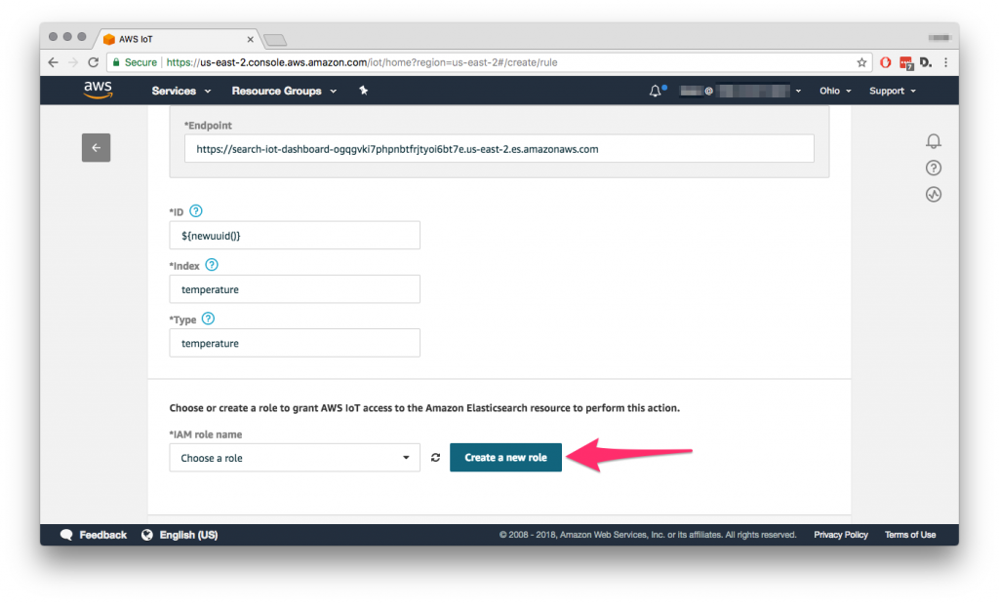Refresh the IAM role list with the refresh icon
The height and width of the screenshot is (603, 999).
(x=435, y=457)
